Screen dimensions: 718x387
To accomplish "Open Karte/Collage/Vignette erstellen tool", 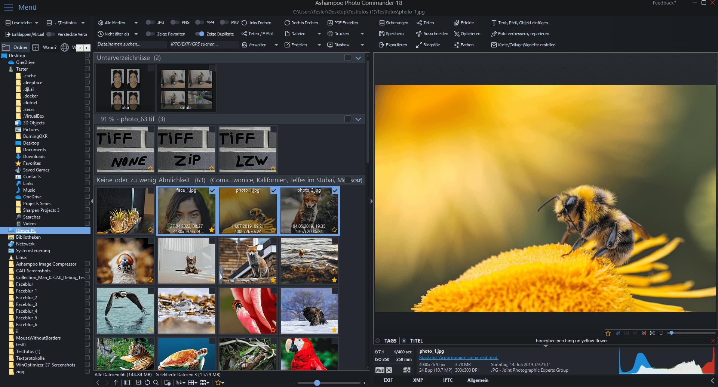I will (x=523, y=45).
